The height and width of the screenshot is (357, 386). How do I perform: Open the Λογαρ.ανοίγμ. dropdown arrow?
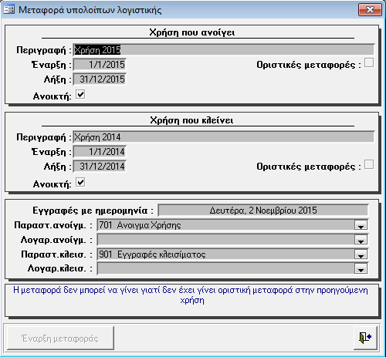point(361,240)
